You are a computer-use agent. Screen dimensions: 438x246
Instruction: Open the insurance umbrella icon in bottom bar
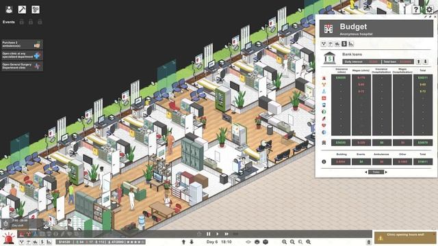click(28, 242)
